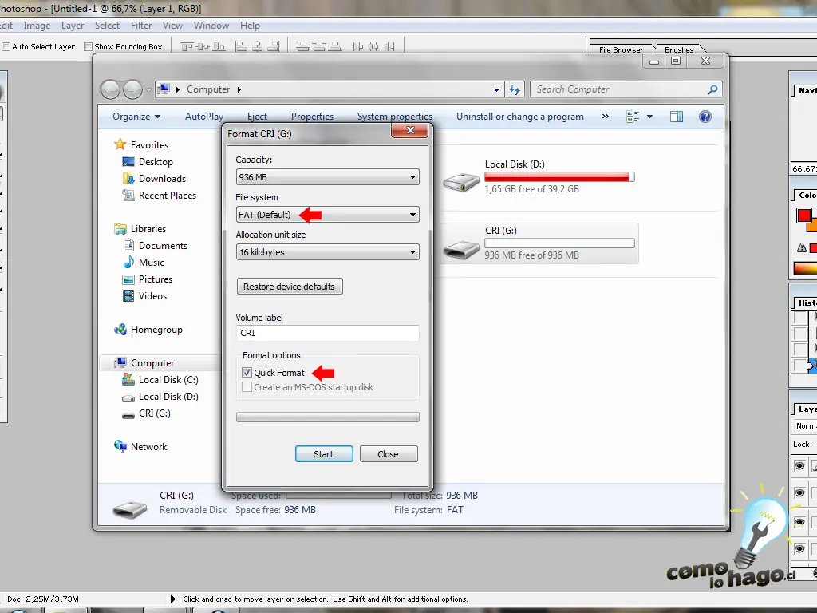Open the Image menu in Photoshop

tap(37, 26)
